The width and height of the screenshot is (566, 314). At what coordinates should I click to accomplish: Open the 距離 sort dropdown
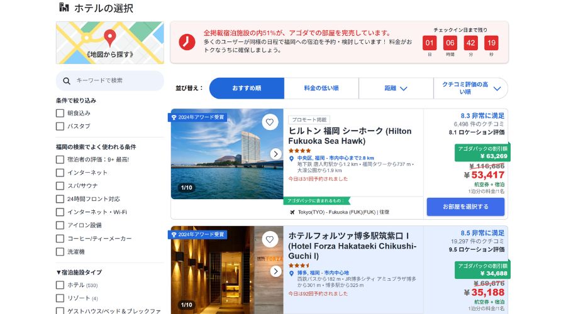[396, 89]
